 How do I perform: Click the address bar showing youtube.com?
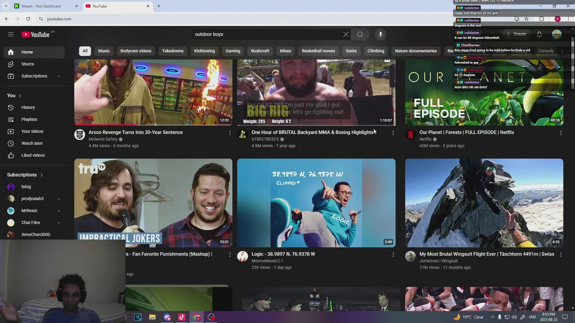(x=270, y=19)
